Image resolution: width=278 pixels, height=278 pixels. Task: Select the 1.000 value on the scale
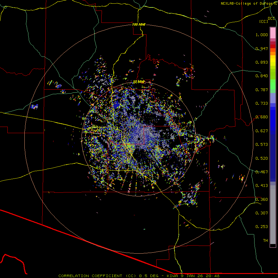tap(262, 35)
